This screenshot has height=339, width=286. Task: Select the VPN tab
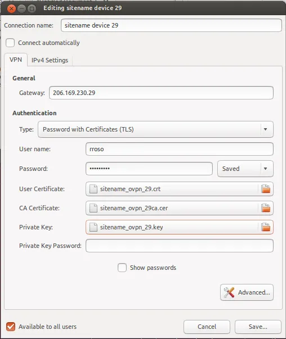[x=16, y=60]
